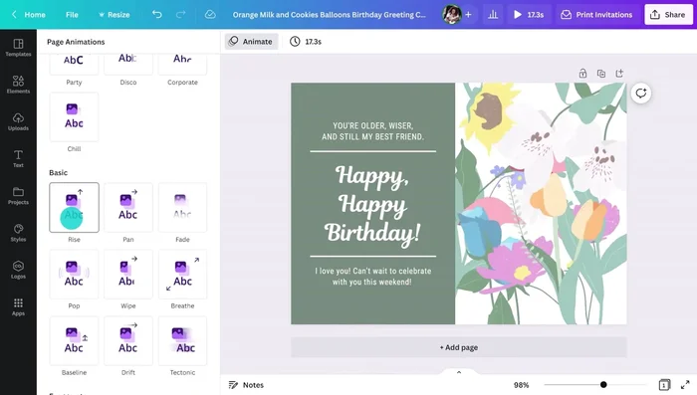
Task: Open the Text sidebar tab
Action: point(18,158)
